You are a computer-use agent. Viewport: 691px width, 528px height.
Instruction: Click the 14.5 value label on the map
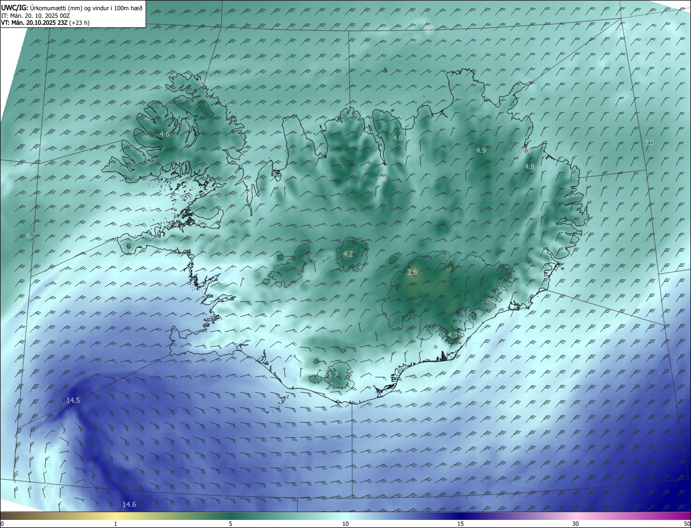pyautogui.click(x=73, y=400)
